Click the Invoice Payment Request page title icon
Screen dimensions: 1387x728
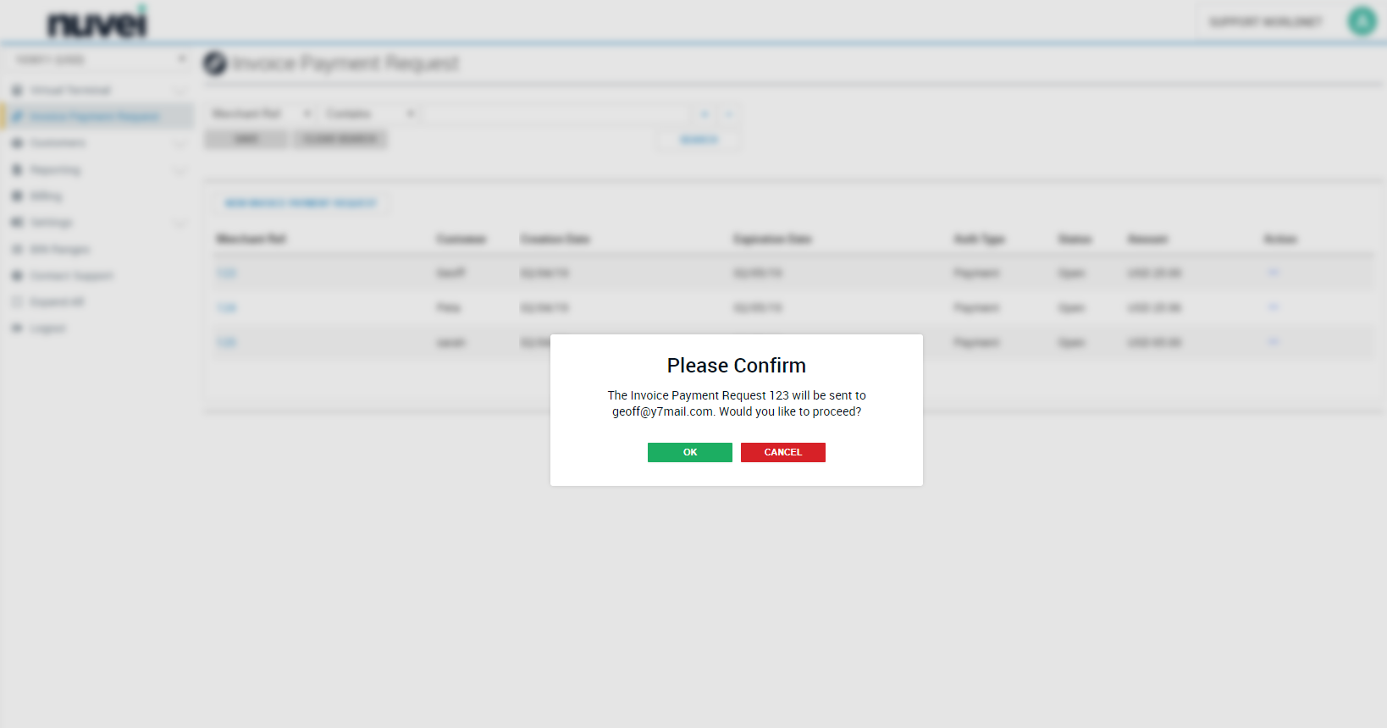coord(215,63)
